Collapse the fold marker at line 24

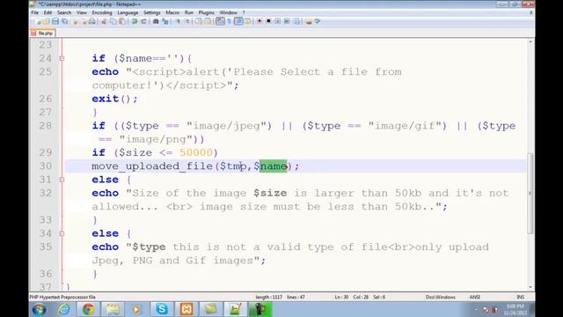pyautogui.click(x=62, y=58)
